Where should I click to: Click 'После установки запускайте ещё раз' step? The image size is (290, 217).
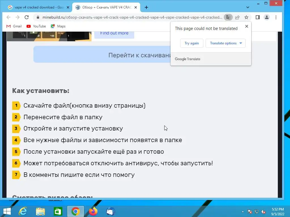[93, 151]
